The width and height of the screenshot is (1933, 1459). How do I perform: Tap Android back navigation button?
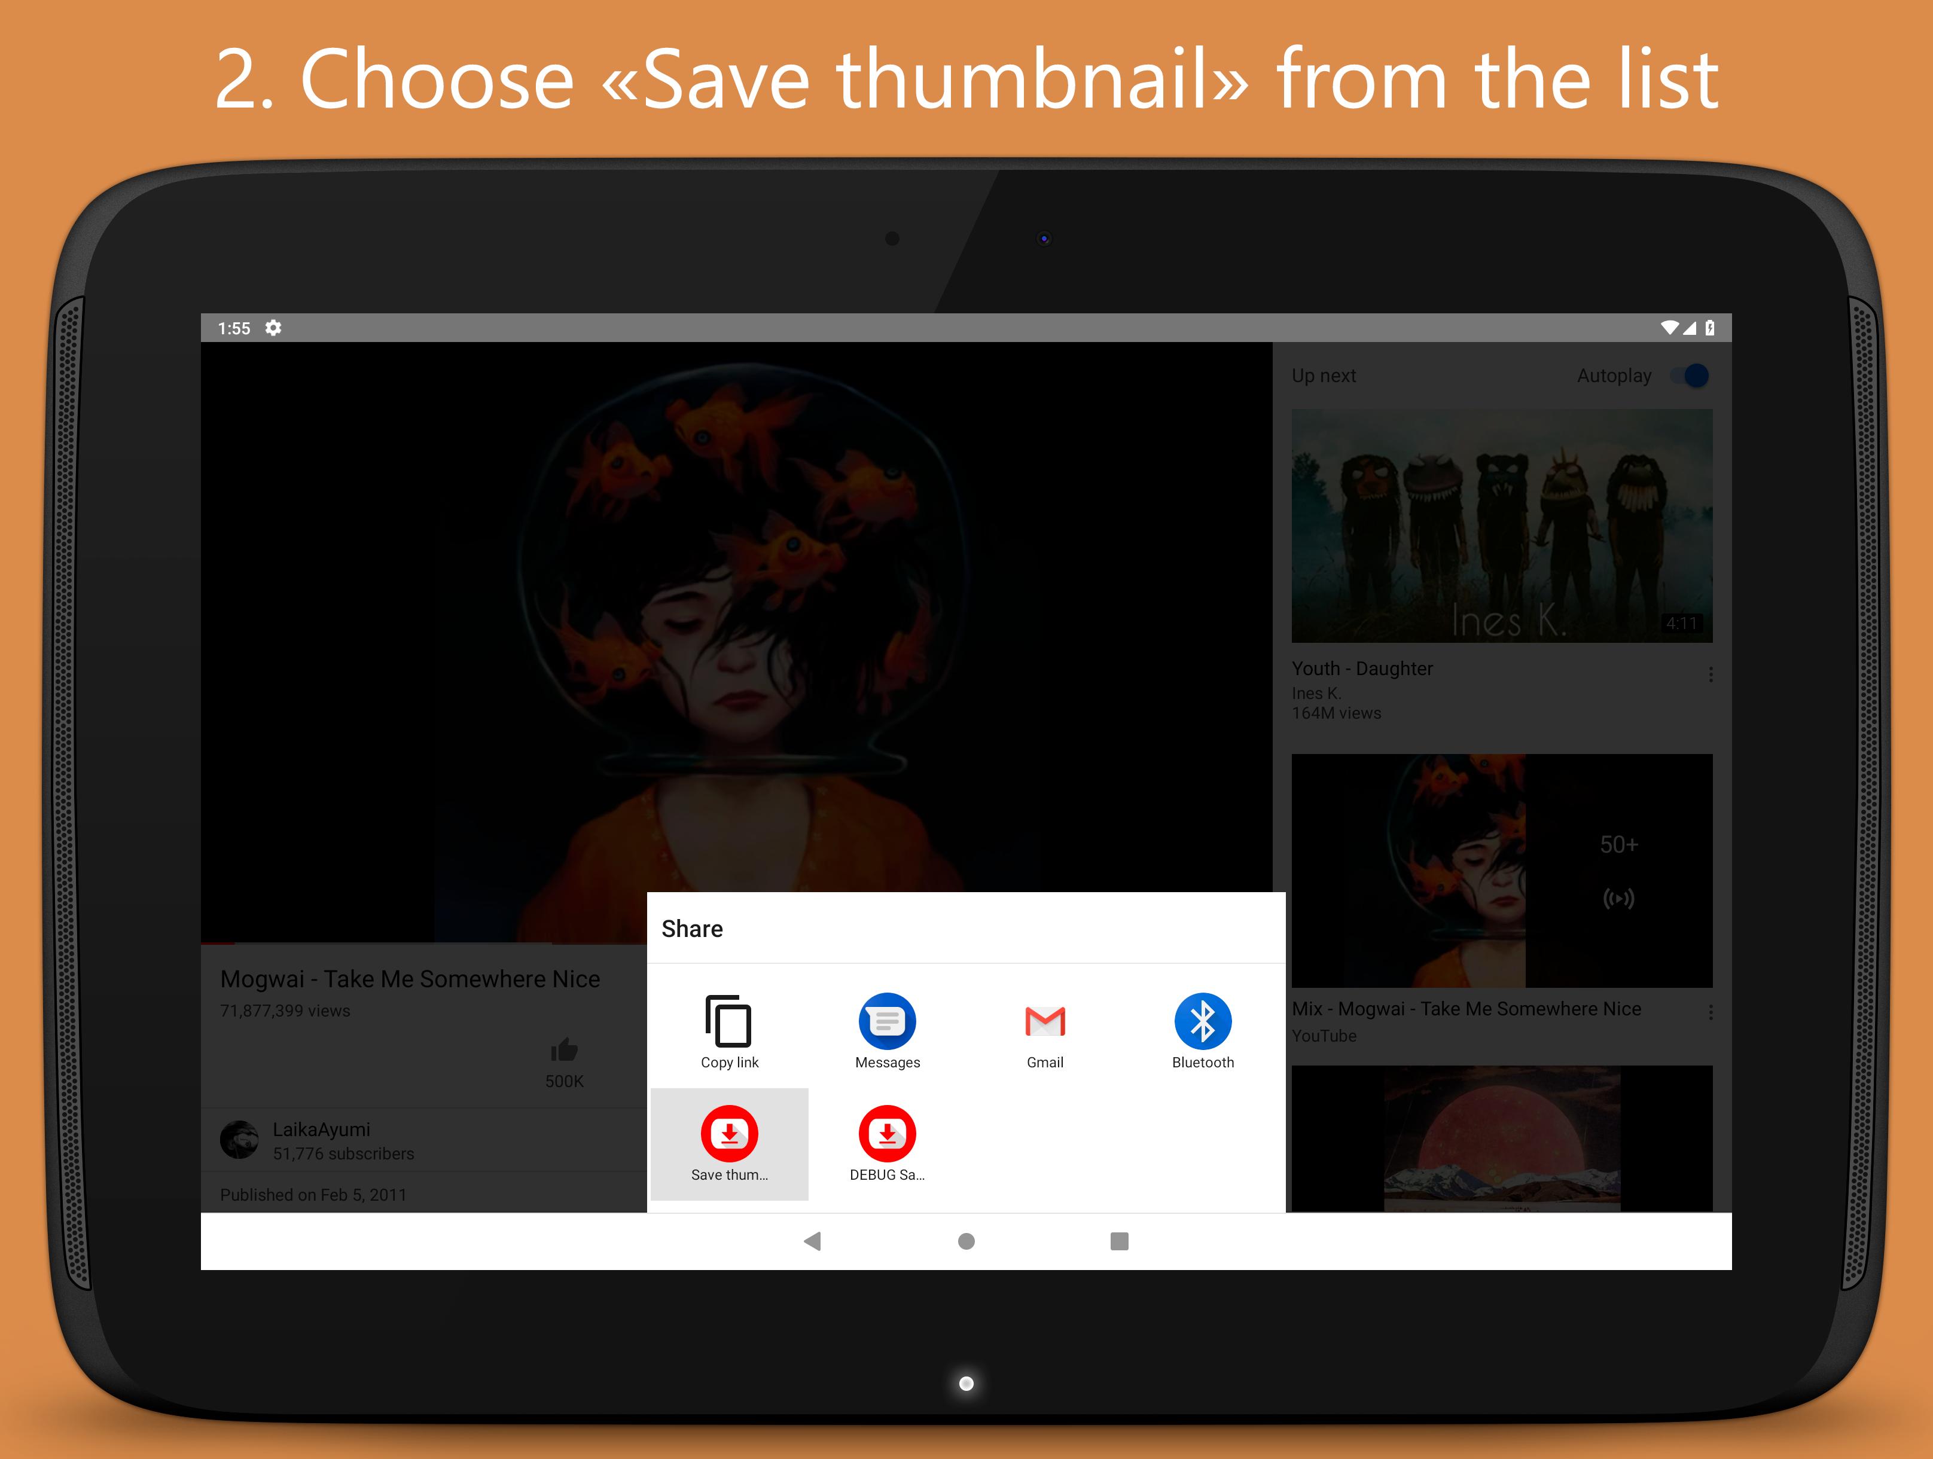point(812,1241)
